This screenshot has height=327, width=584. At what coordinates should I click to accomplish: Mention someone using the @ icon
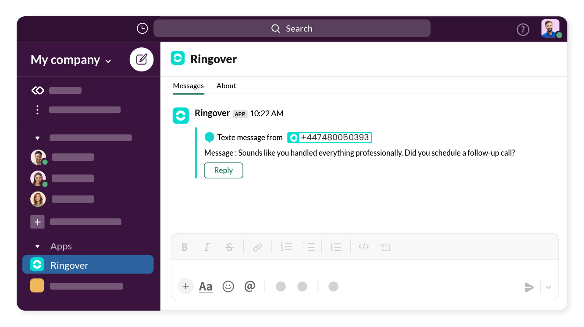point(250,286)
